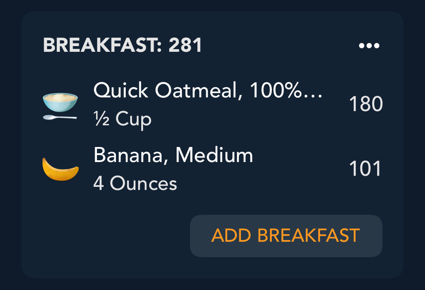
Task: Select the 180 calorie value for oatmeal
Action: click(365, 105)
